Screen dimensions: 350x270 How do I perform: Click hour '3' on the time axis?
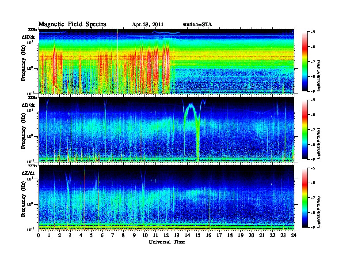pyautogui.click(x=70, y=235)
